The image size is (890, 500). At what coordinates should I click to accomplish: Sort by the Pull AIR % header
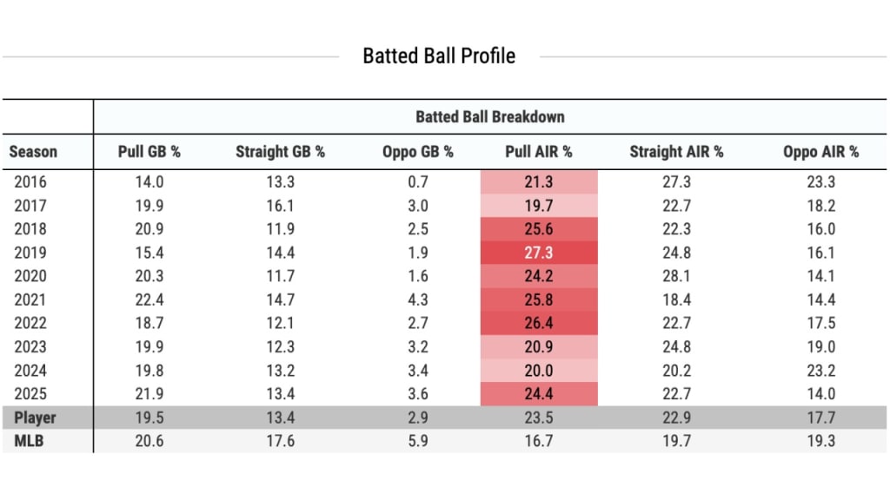coord(539,152)
